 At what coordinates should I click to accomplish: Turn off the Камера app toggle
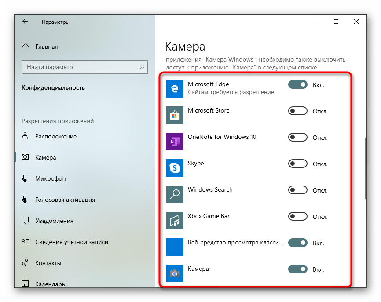(x=297, y=269)
